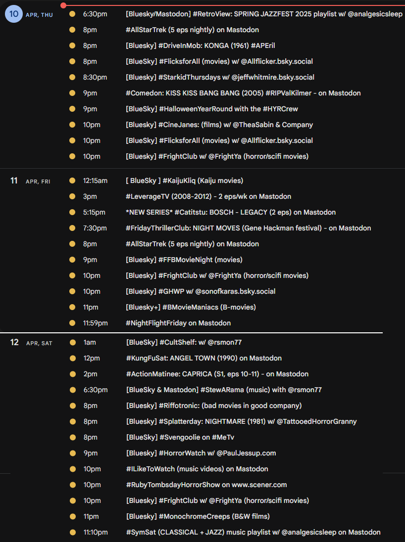Click the yellow dot beside #Svengoolie
405x542 pixels.
73,438
